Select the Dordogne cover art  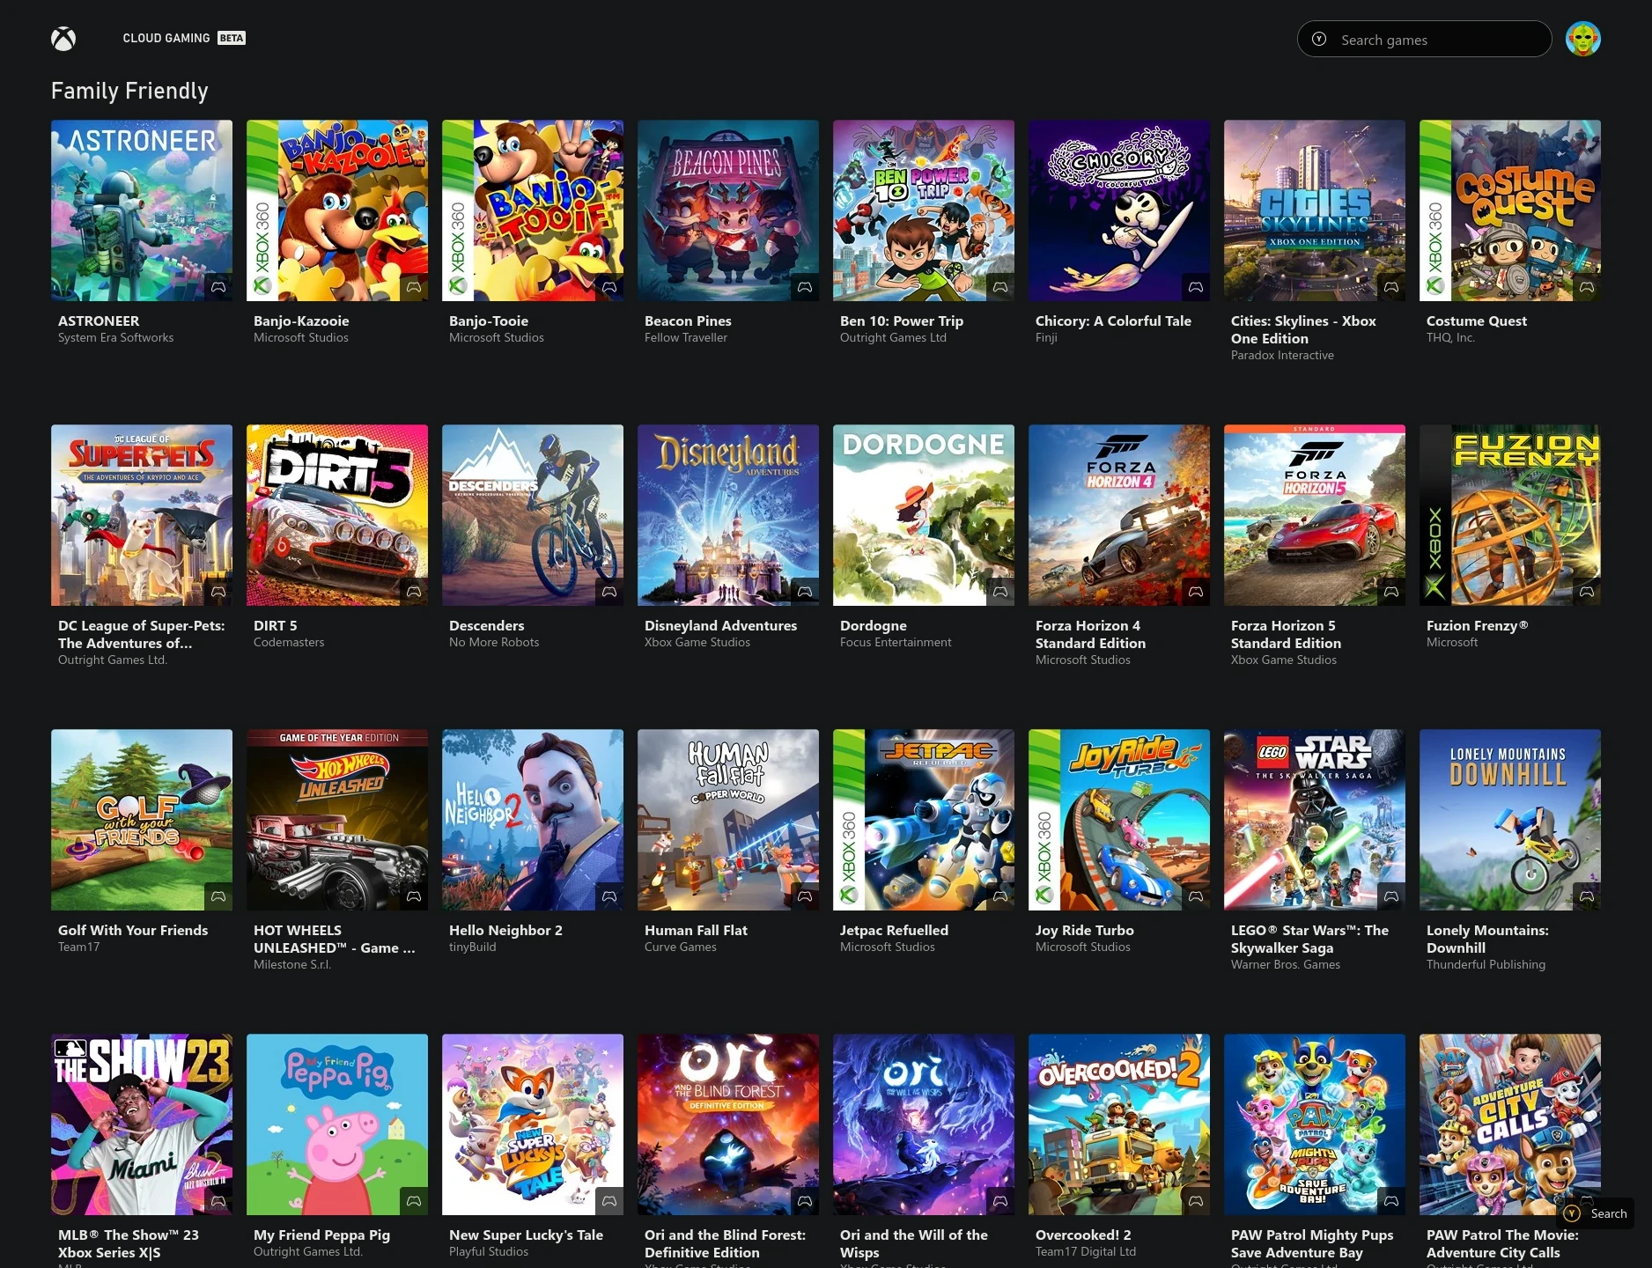924,515
